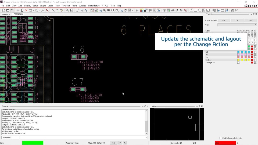Image resolution: width=258 pixels, height=145 pixels.
Task: Open the Route menu
Action: click(74, 6)
